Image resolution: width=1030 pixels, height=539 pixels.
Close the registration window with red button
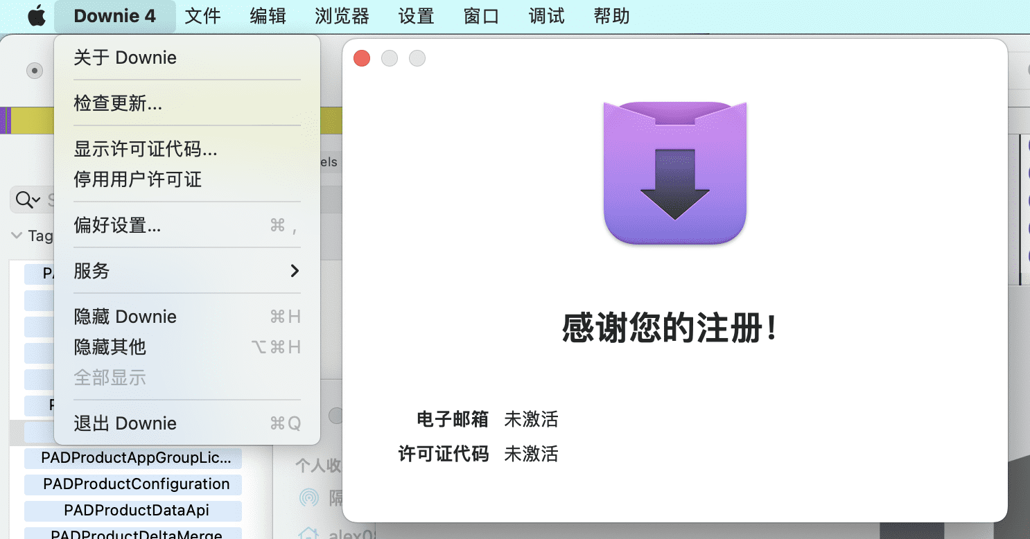[x=362, y=58]
